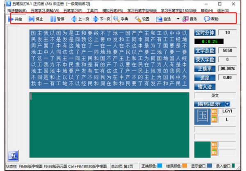Image resolution: width=246 pixels, height=171 pixels.
Task: Click the 速度 speed button
Action: pos(205,78)
